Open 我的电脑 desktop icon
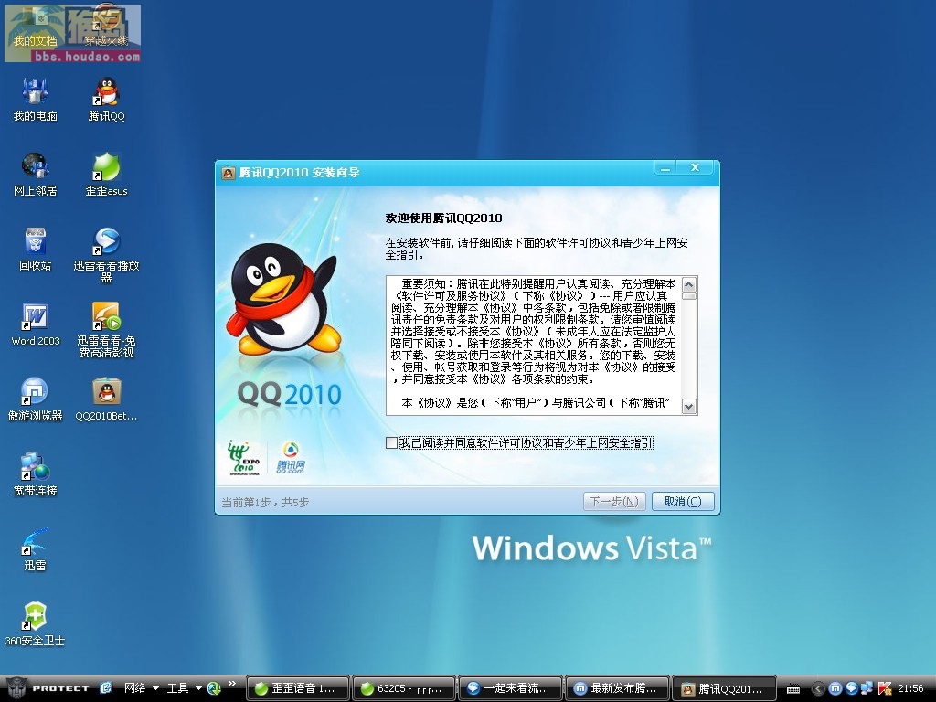Image resolution: width=936 pixels, height=702 pixels. (x=36, y=99)
